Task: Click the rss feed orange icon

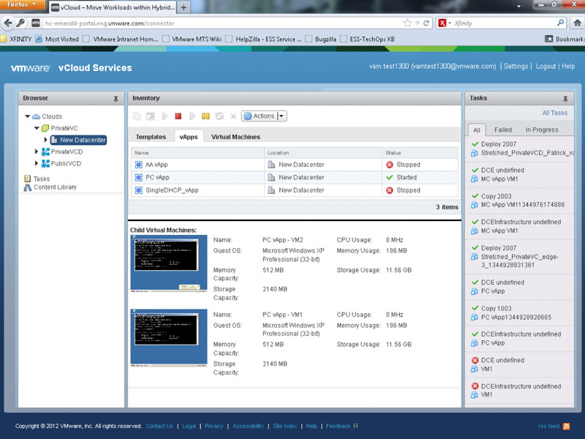Action: click(x=566, y=426)
